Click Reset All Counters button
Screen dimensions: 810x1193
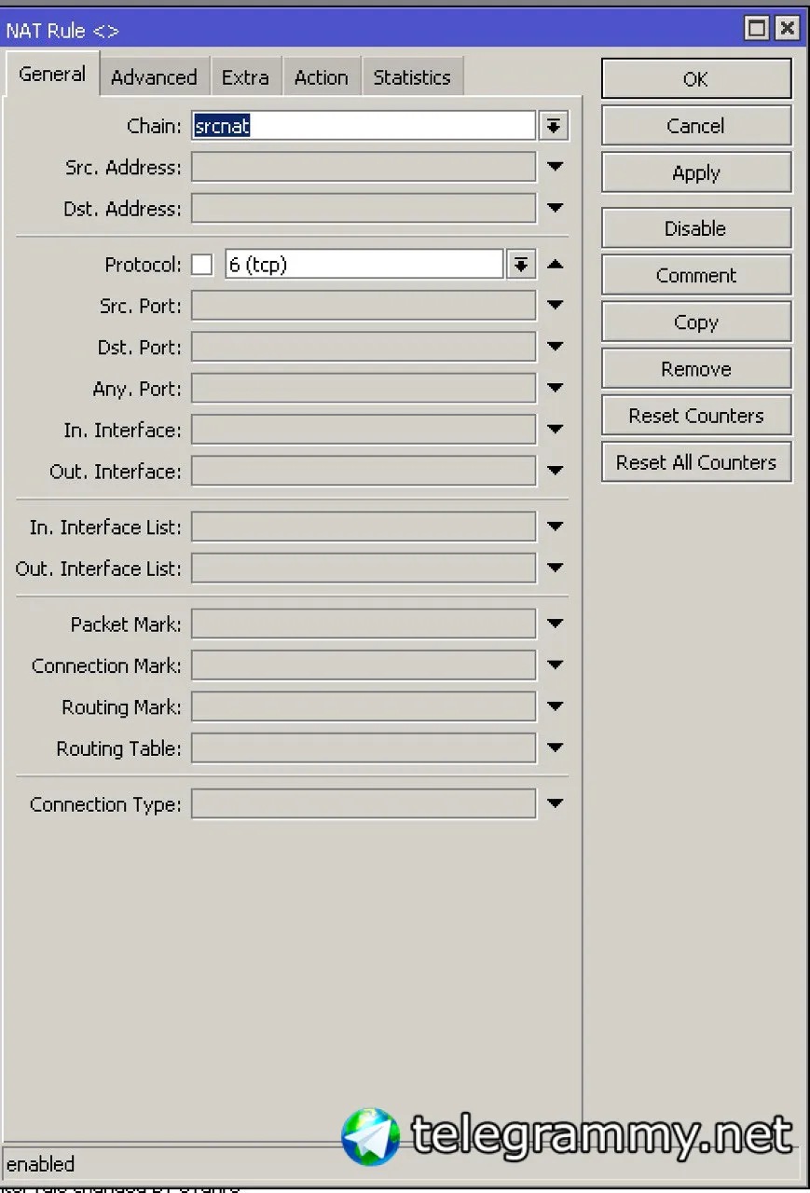pos(696,462)
